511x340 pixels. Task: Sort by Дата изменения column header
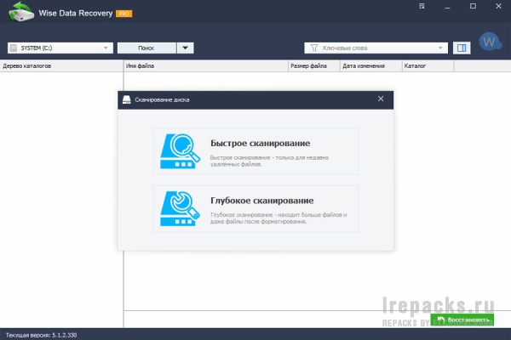point(370,65)
